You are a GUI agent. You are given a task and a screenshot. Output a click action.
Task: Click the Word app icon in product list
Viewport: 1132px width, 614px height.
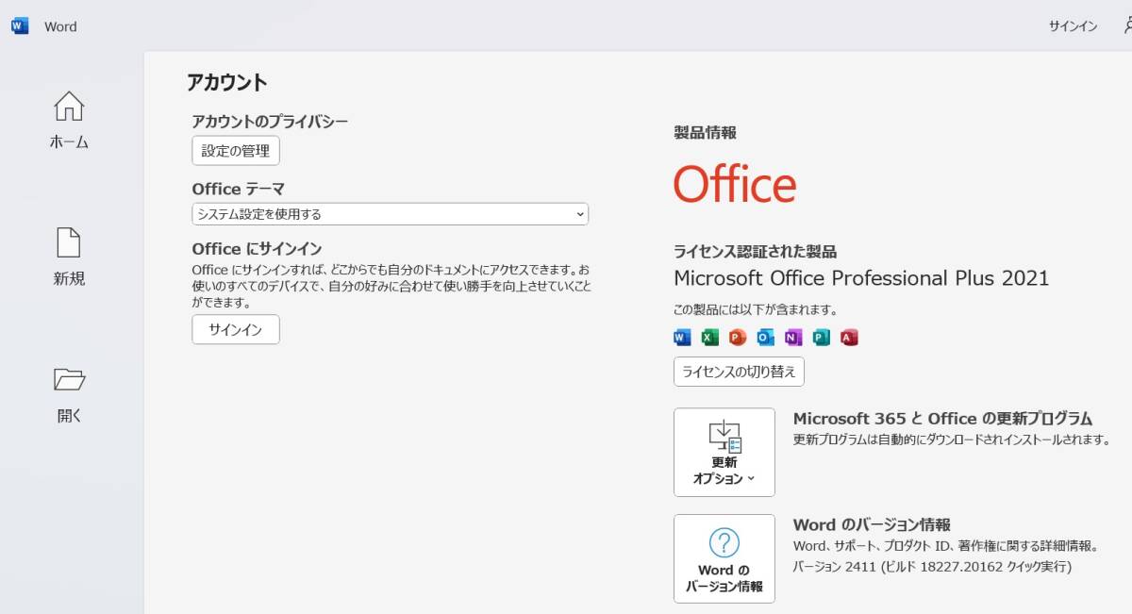pyautogui.click(x=682, y=338)
